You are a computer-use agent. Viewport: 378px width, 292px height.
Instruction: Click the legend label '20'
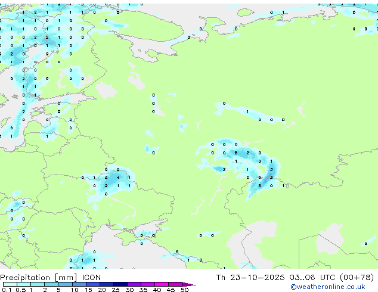(x=102, y=290)
